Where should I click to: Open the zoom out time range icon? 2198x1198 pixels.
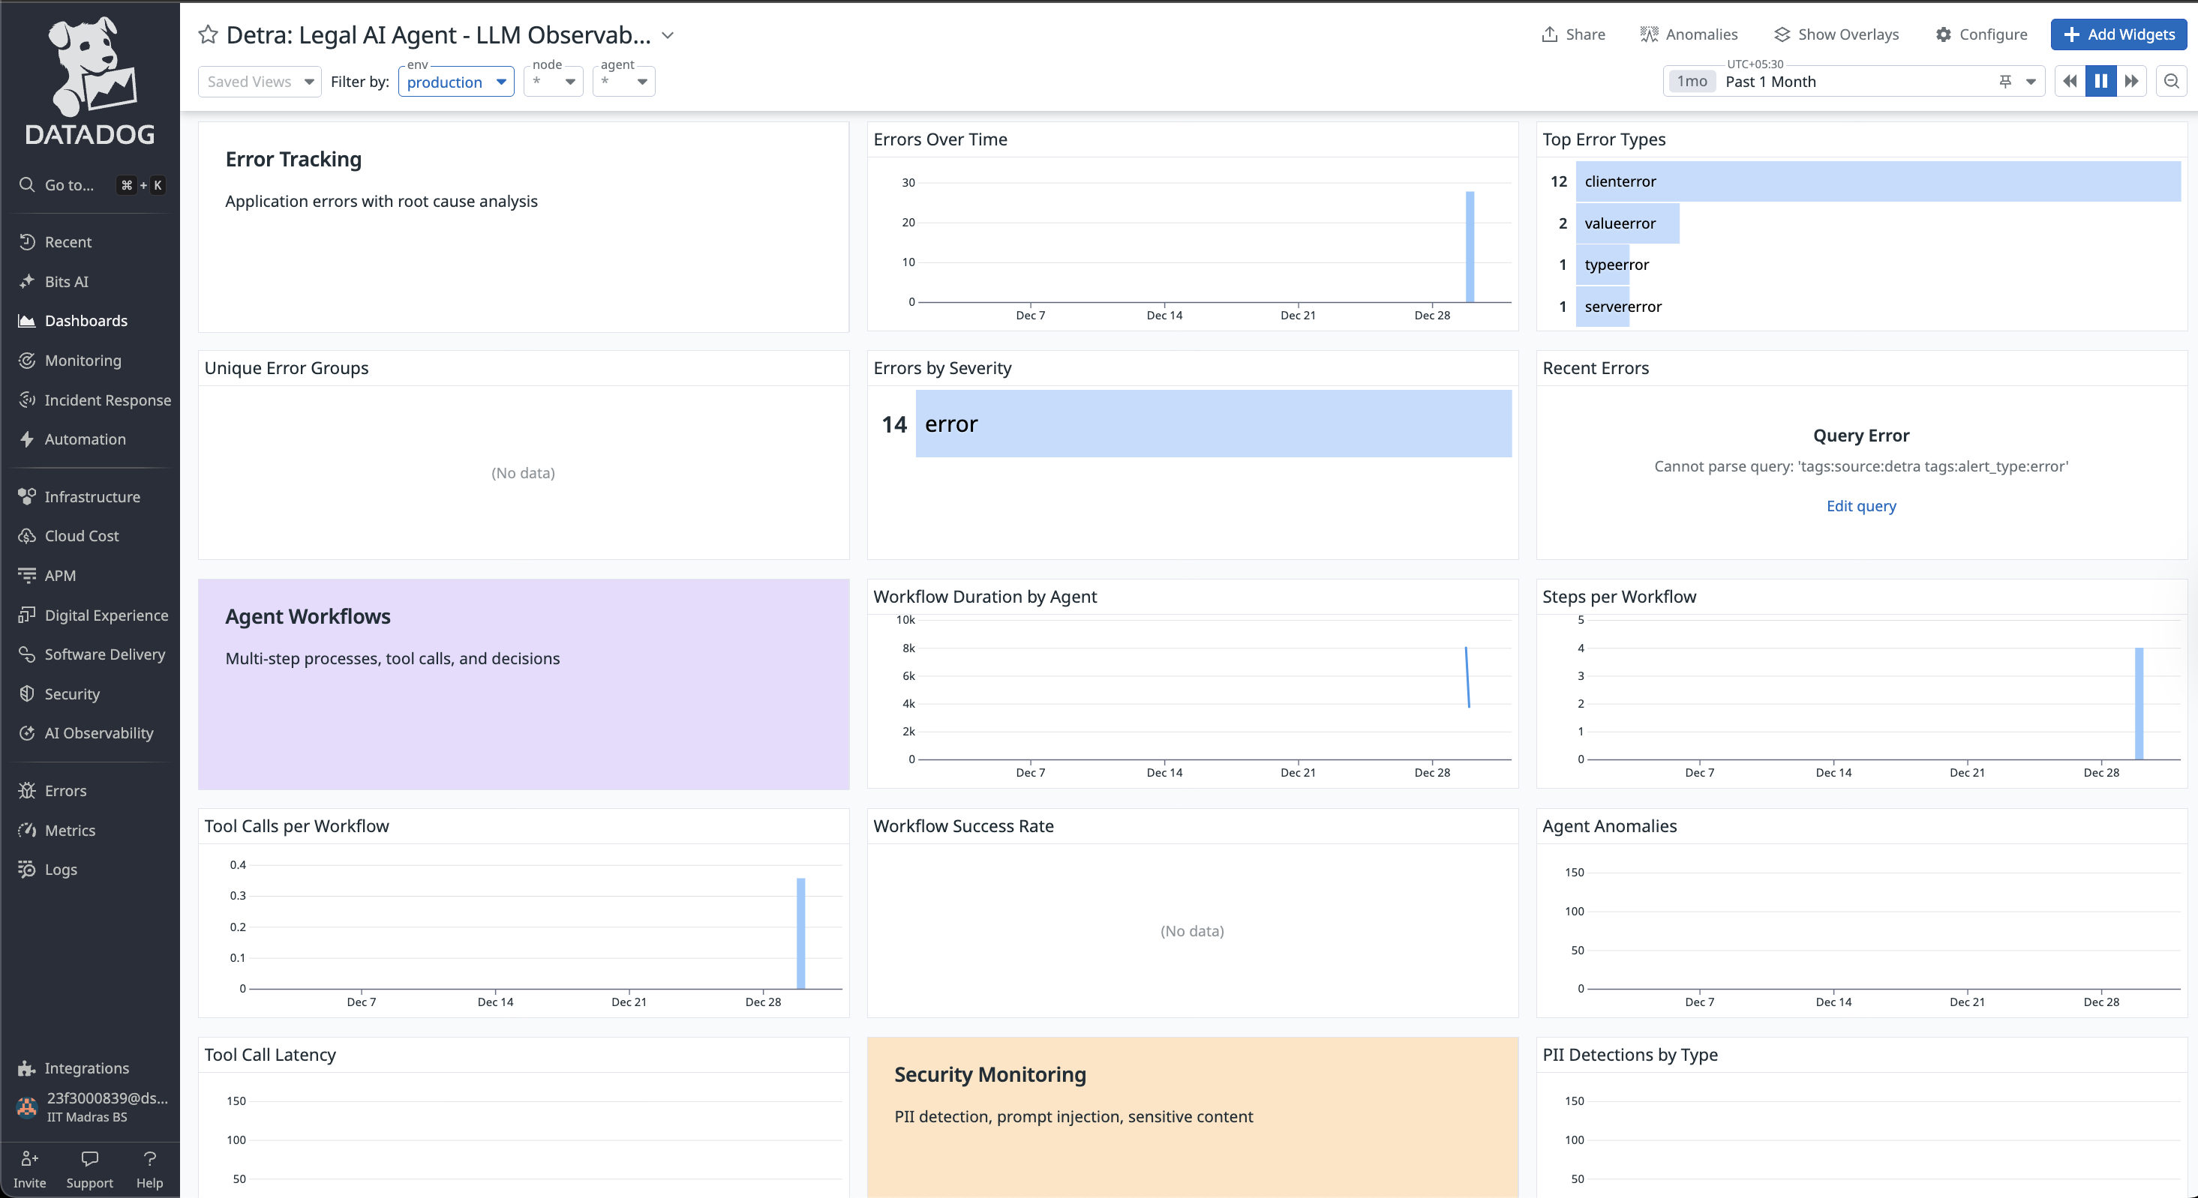point(2171,81)
